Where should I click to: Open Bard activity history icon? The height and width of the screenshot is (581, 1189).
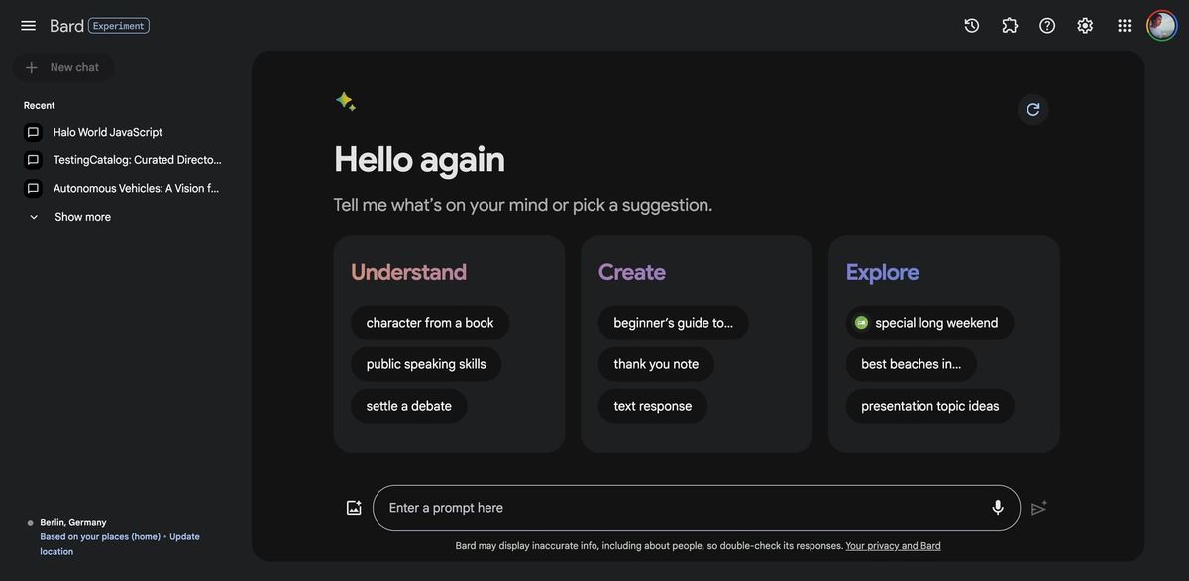click(x=972, y=26)
